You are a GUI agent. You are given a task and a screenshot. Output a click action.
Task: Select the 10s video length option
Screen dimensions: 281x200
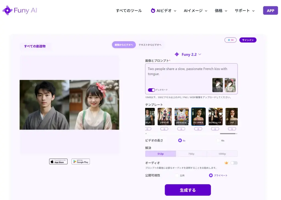[218, 141]
